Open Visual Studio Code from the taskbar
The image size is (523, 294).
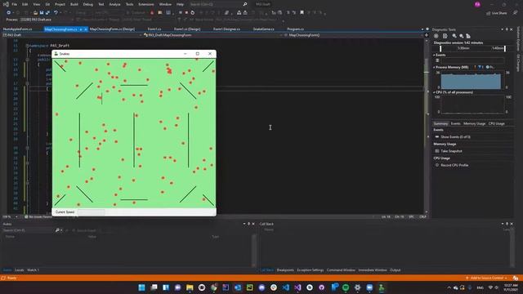[286, 287]
